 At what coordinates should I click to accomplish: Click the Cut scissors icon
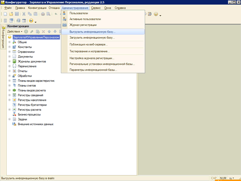[x=24, y=14]
